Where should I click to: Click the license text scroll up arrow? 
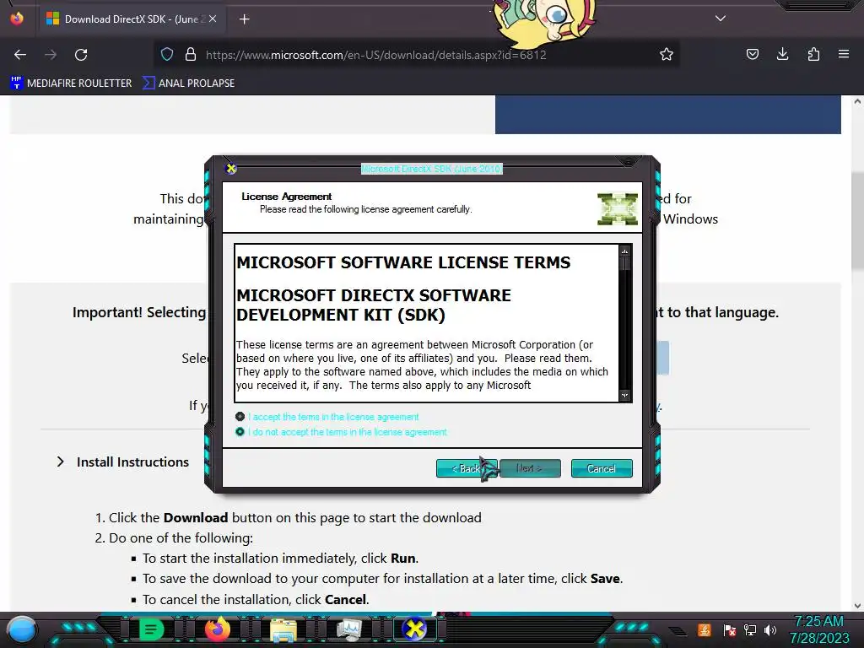pos(625,251)
